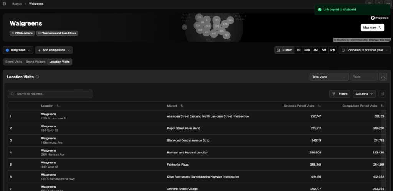Click the Depot Street River Bend market
Viewport: 393px width, 191px height.
coord(183,128)
